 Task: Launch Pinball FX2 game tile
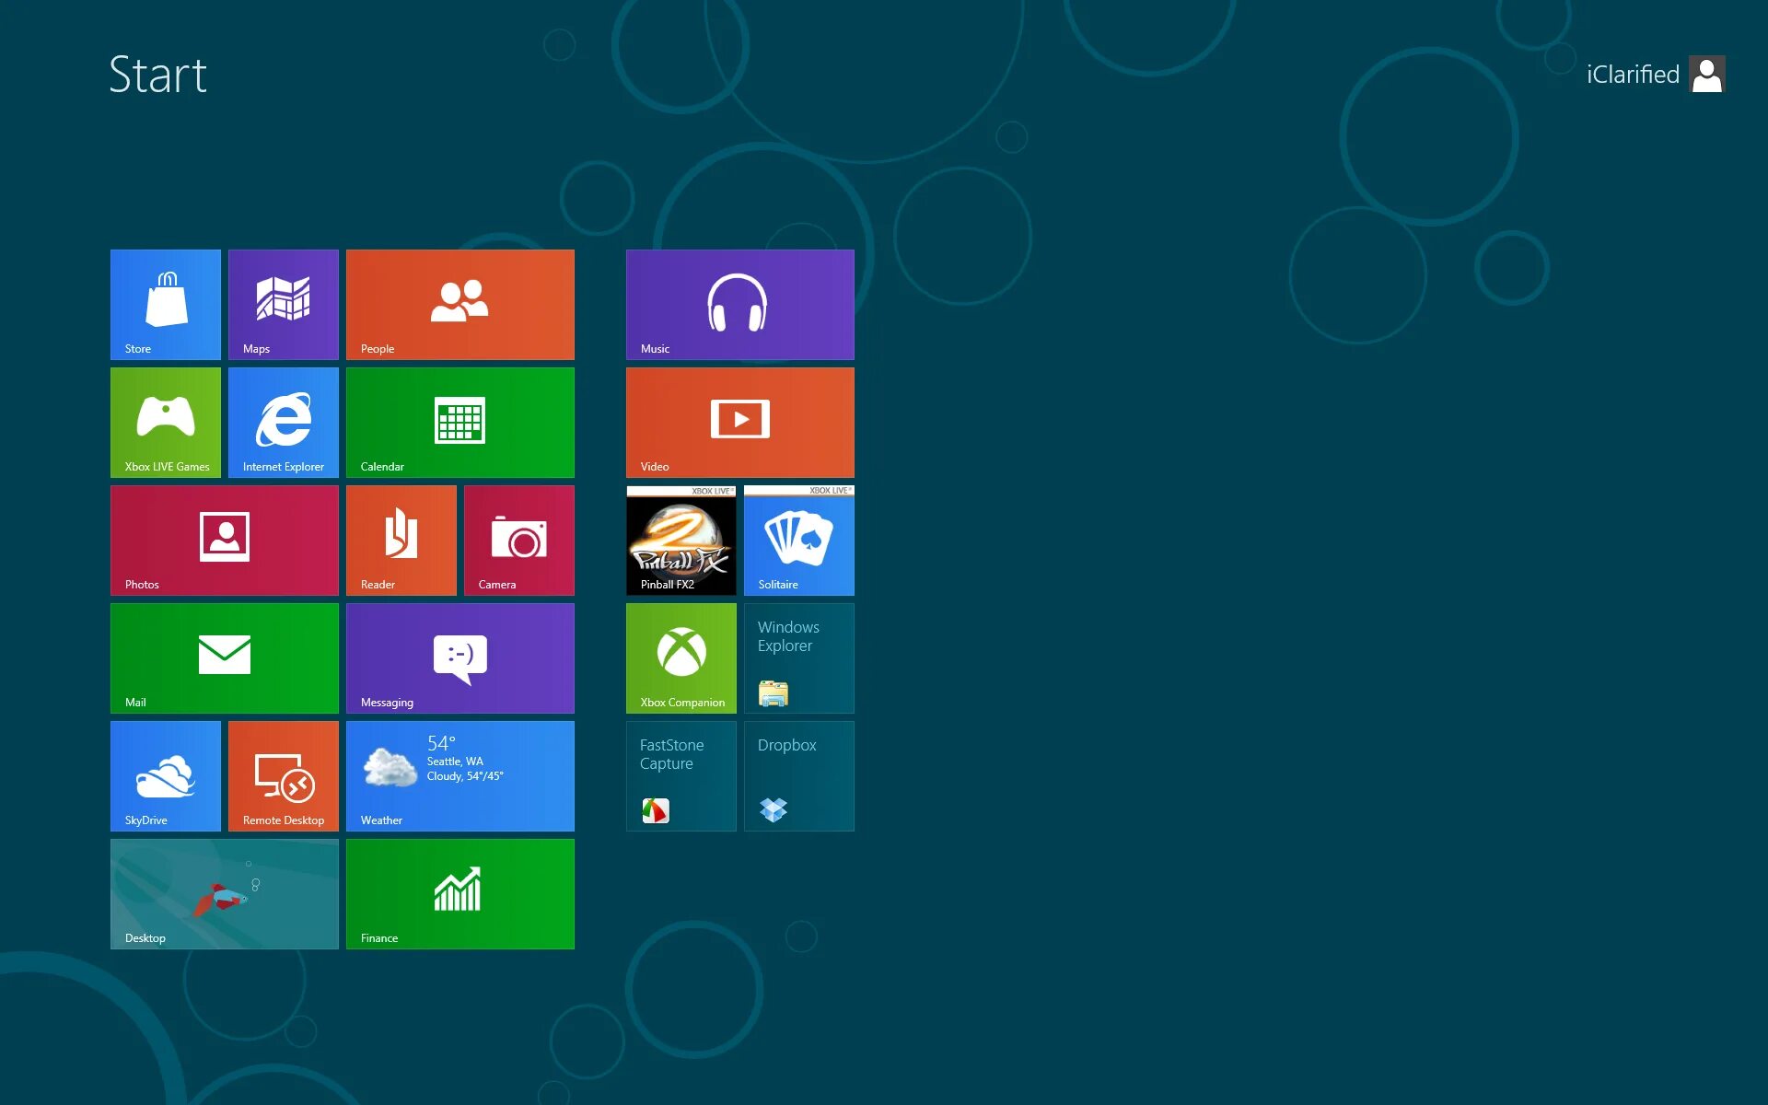[x=681, y=540]
